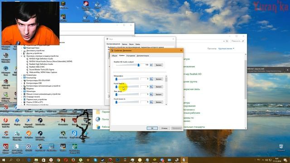Open Запись tab in Sound window

125,44
